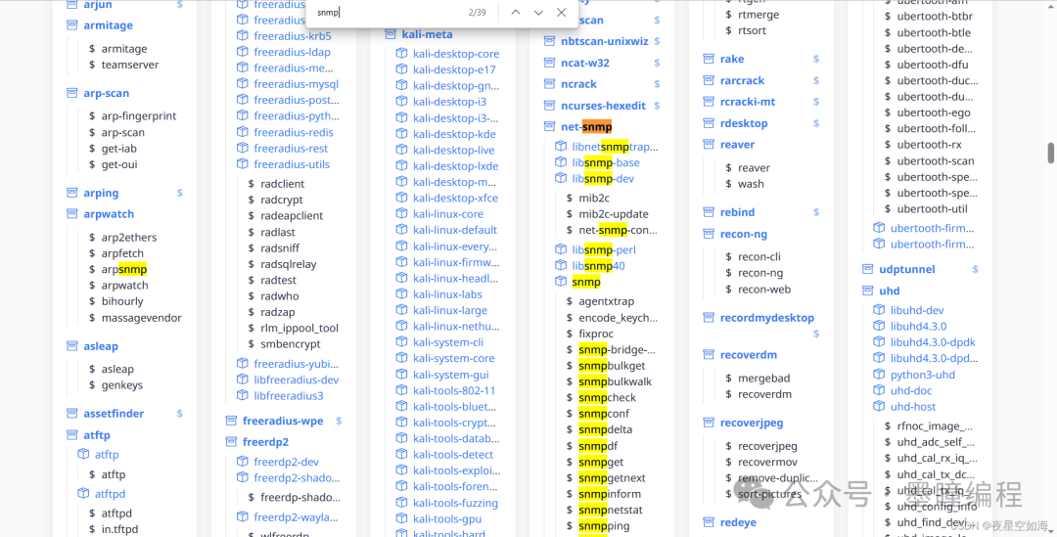1057x537 pixels.
Task: Click the archive icon beside arp-scan
Action: (x=72, y=93)
